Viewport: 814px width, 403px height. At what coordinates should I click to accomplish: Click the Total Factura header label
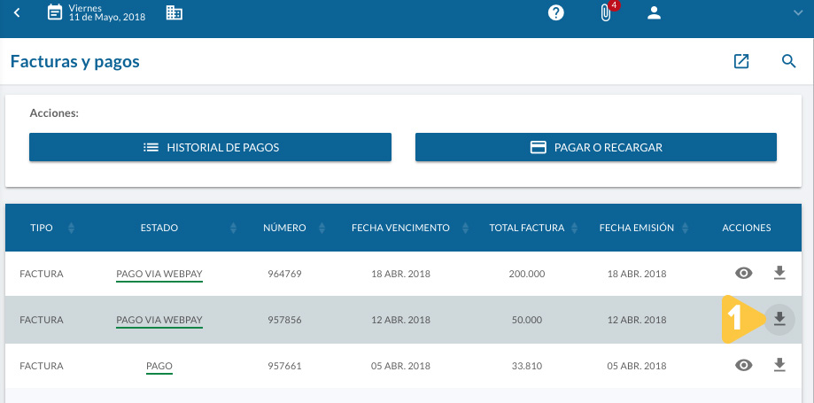pyautogui.click(x=527, y=228)
